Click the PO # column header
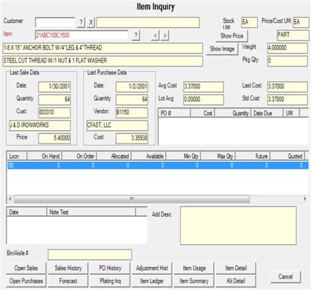This screenshot has width=311, height=290. point(175,113)
